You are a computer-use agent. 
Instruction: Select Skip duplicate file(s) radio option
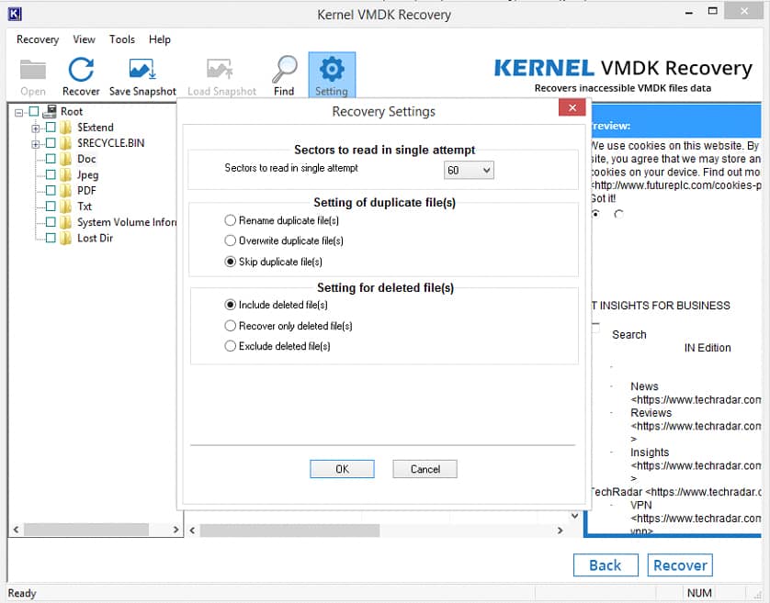[230, 262]
